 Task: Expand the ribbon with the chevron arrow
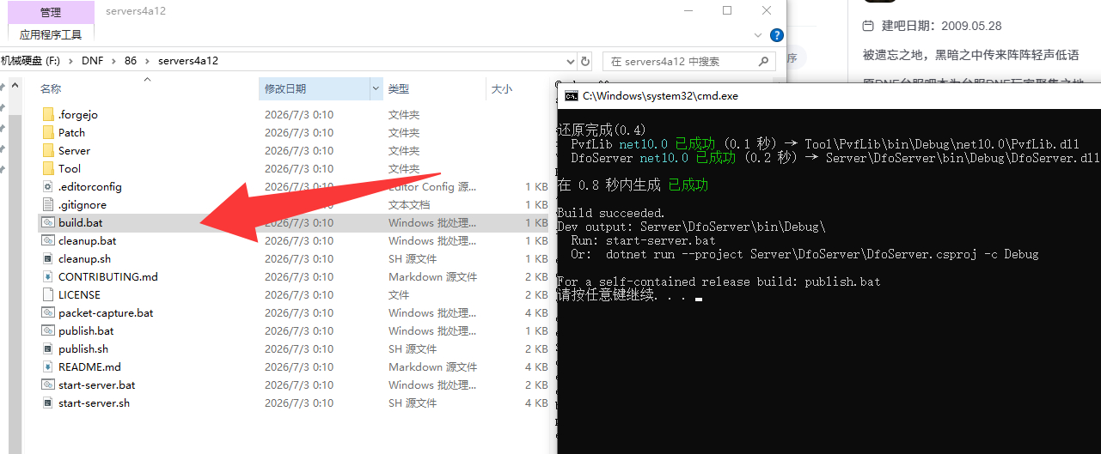pyautogui.click(x=757, y=35)
